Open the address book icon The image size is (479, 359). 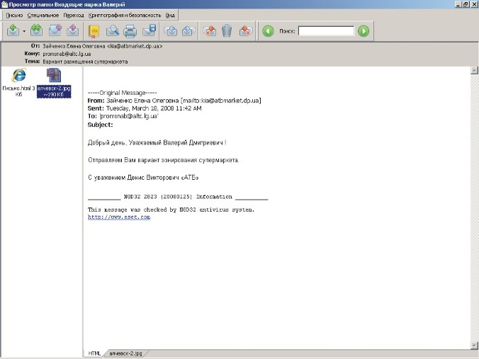(x=94, y=31)
